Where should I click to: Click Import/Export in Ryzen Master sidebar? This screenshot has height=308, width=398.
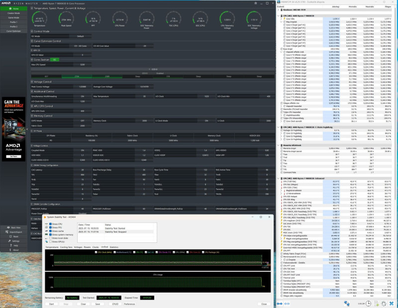pos(14,232)
